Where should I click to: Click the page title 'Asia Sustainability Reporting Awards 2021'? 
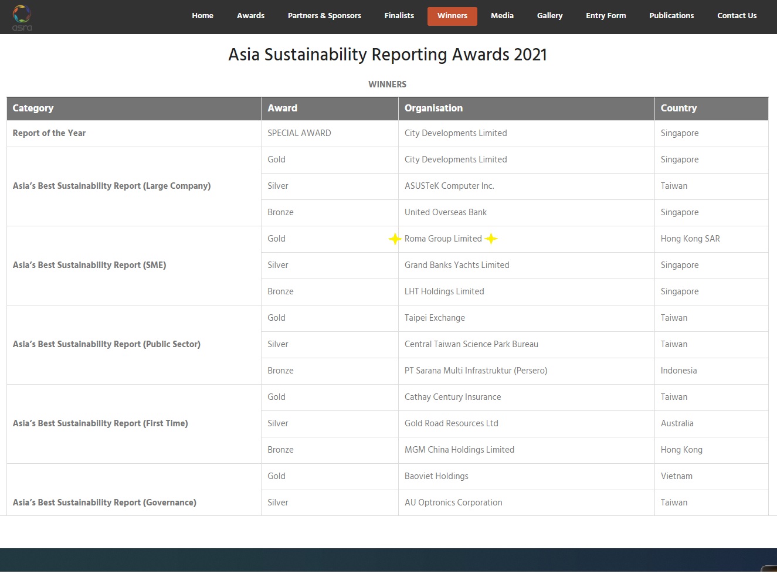point(388,55)
